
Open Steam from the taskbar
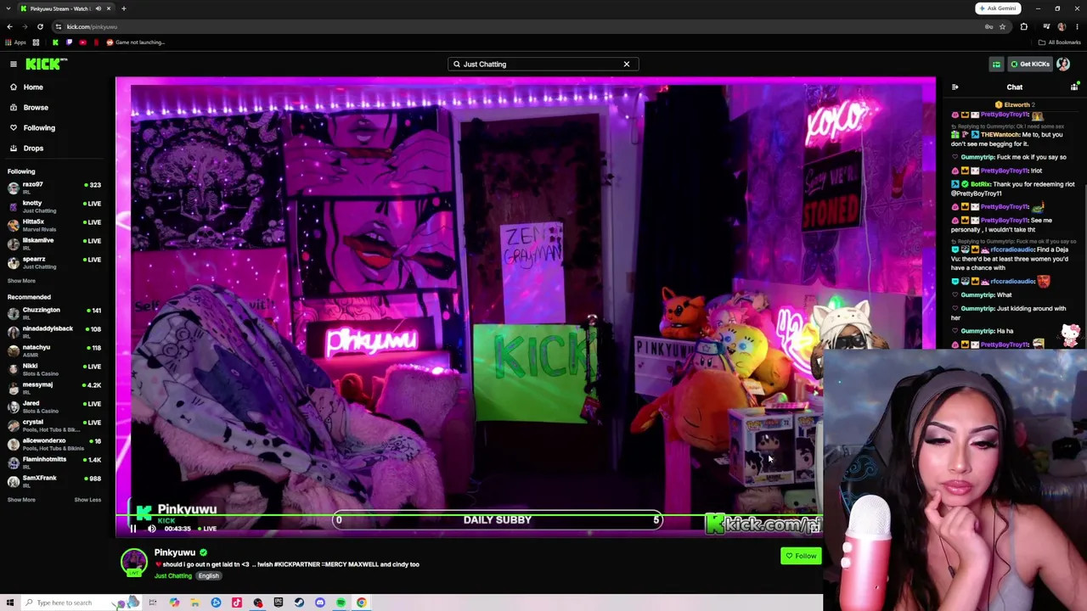point(299,603)
